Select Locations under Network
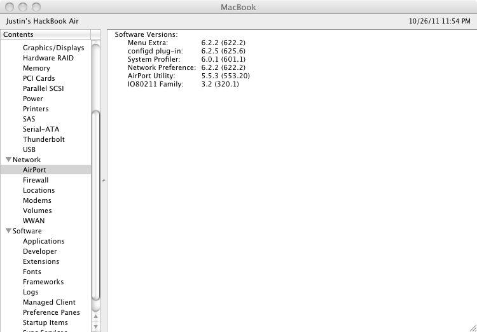This screenshot has width=477, height=332. click(x=39, y=190)
